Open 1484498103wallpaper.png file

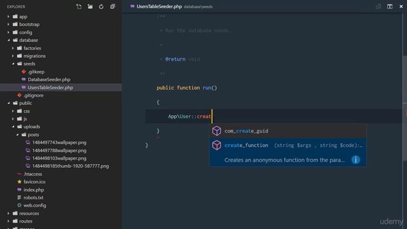coord(59,158)
